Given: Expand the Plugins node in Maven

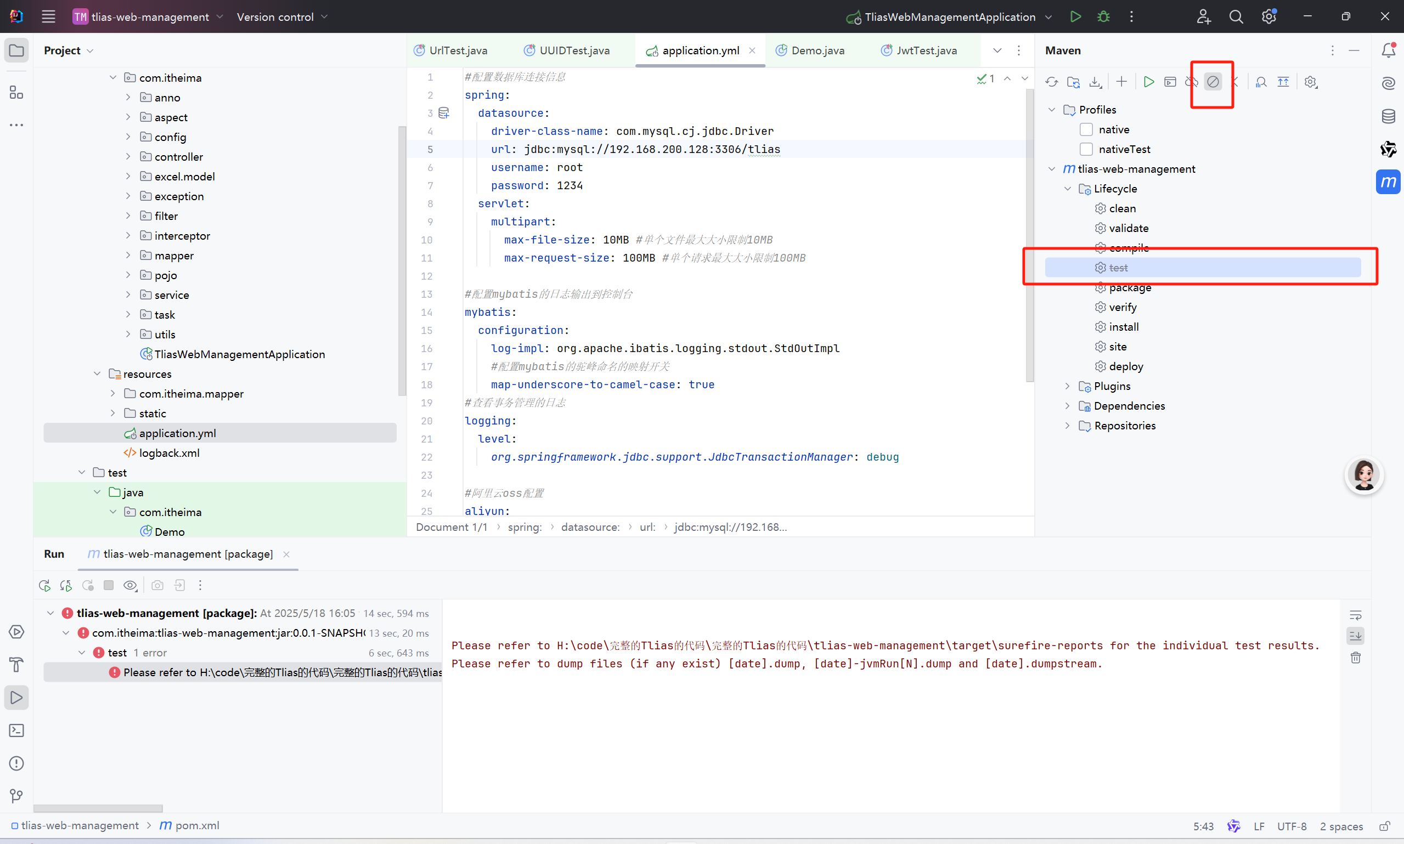Looking at the screenshot, I should 1067,386.
